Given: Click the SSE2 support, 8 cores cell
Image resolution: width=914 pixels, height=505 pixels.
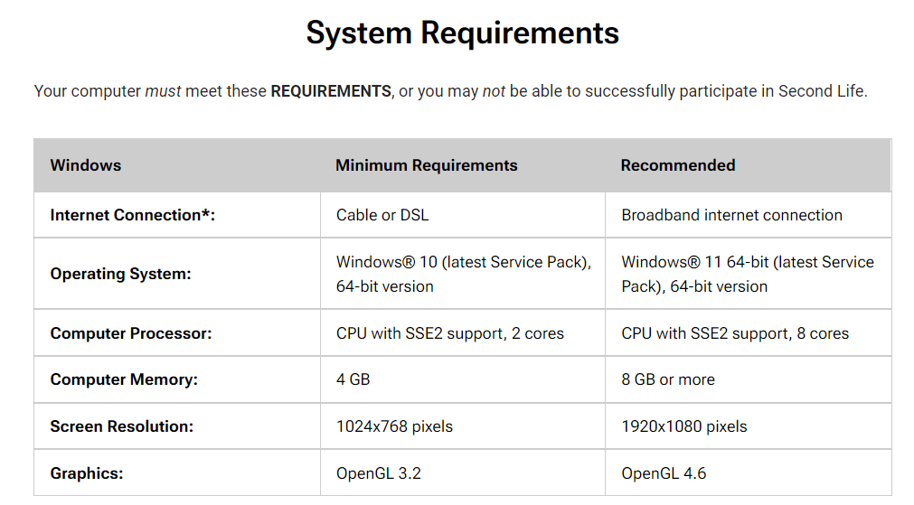Looking at the screenshot, I should tap(735, 333).
